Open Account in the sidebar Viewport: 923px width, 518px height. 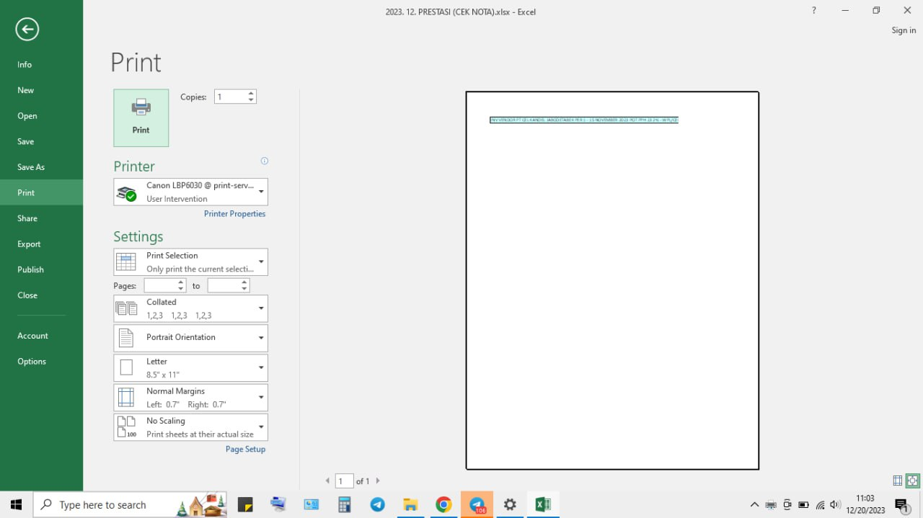point(41,336)
